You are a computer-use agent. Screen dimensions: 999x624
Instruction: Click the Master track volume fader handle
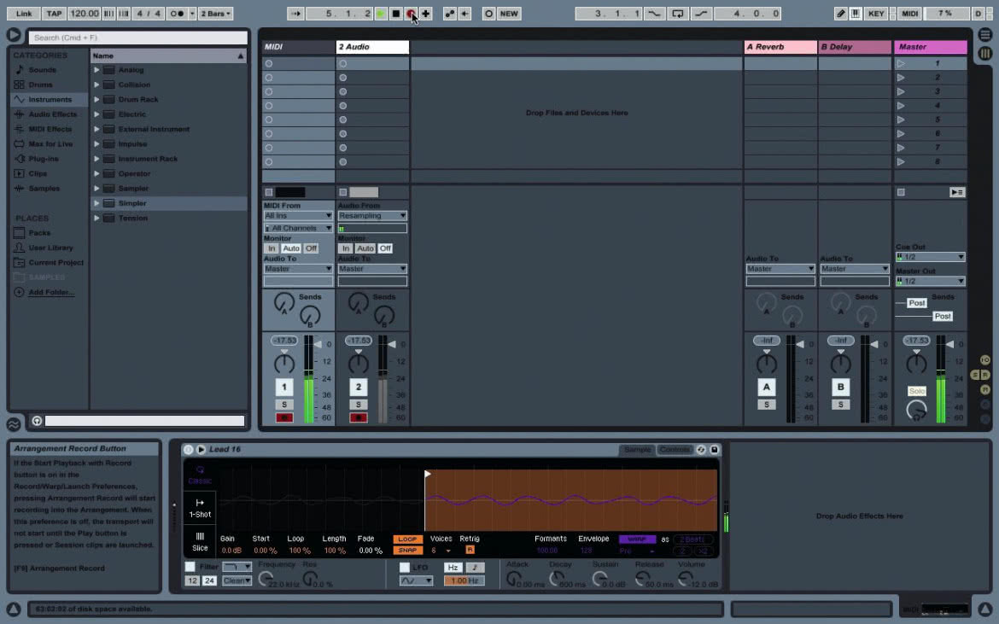pos(949,345)
